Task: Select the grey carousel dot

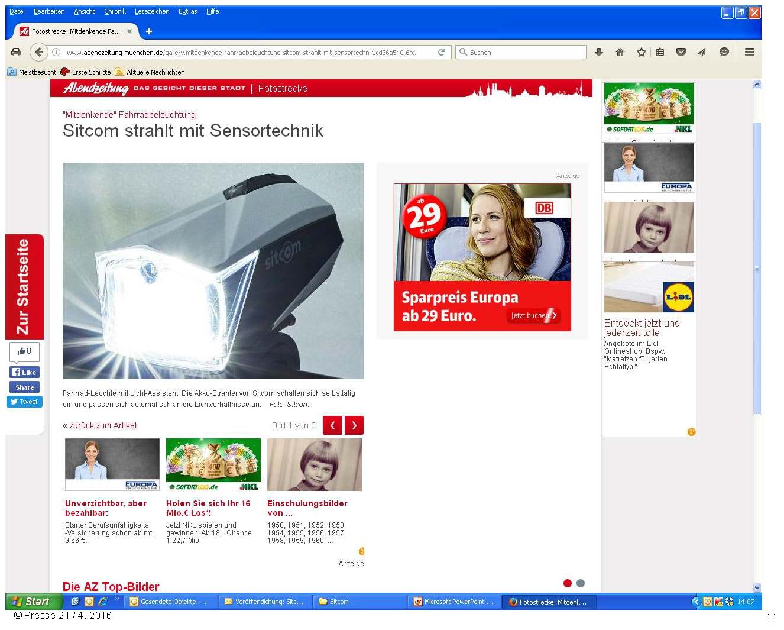Action: coord(581,583)
